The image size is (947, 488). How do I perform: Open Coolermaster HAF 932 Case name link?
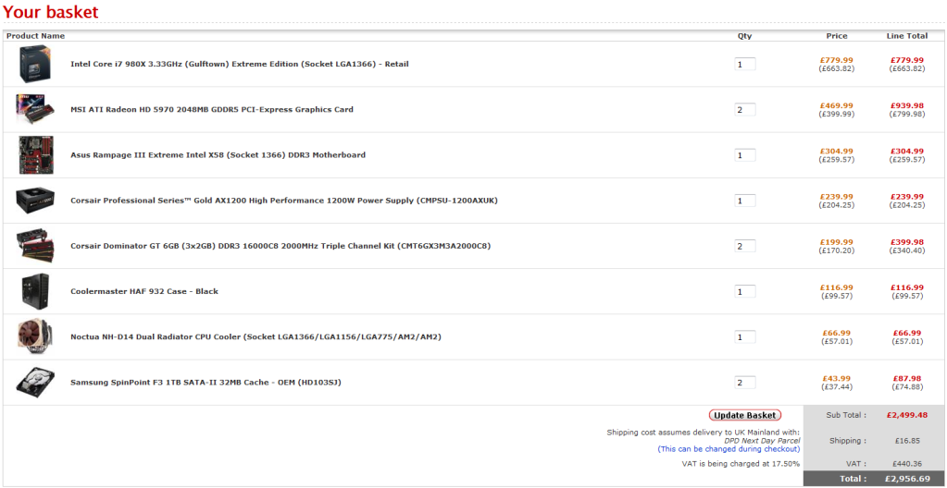pyautogui.click(x=144, y=291)
